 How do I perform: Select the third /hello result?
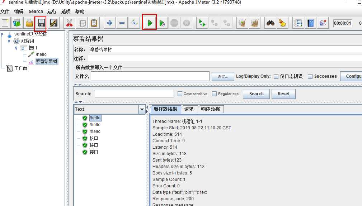95,131
